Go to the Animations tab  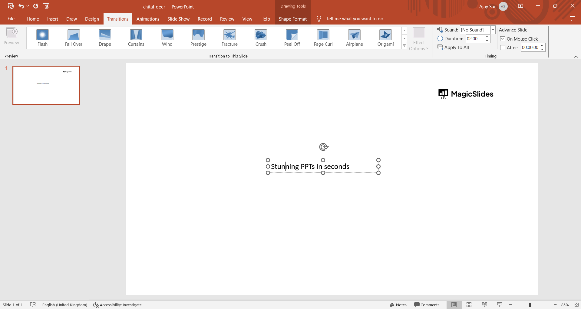tap(148, 19)
